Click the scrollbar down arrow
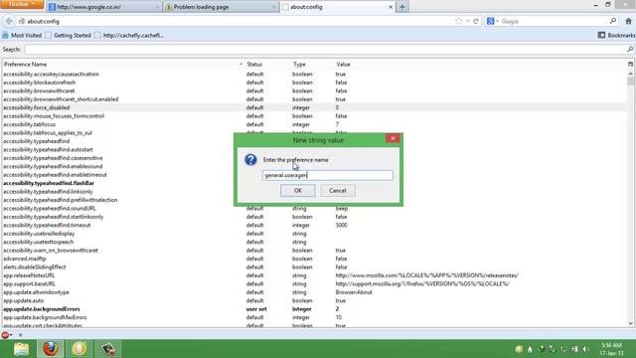The width and height of the screenshot is (636, 358). [630, 323]
